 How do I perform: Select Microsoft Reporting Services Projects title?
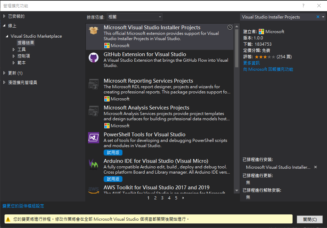click(148, 81)
